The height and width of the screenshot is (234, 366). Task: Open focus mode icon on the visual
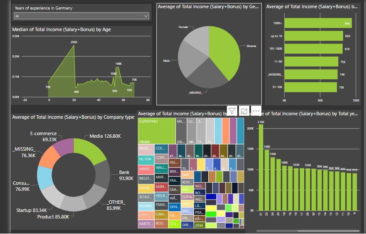point(244,111)
